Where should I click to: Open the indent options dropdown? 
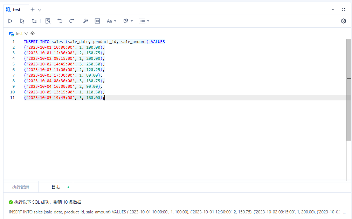[x=144, y=21]
